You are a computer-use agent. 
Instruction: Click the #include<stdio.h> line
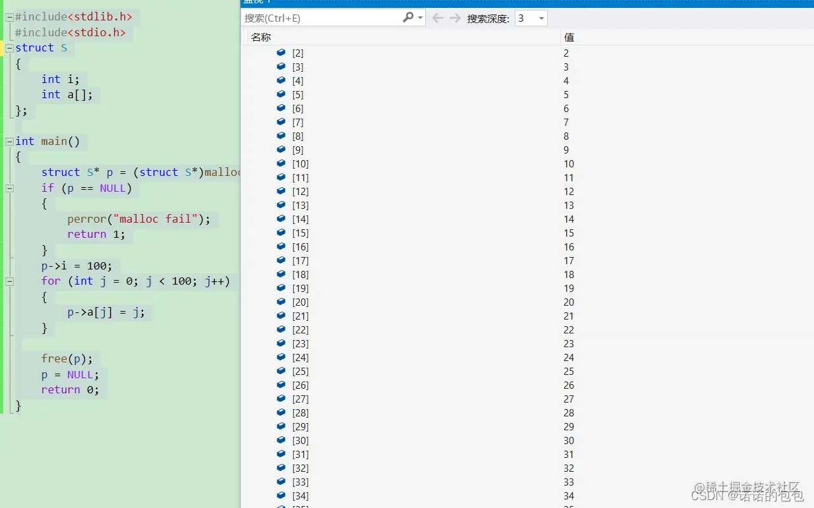pyautogui.click(x=71, y=33)
